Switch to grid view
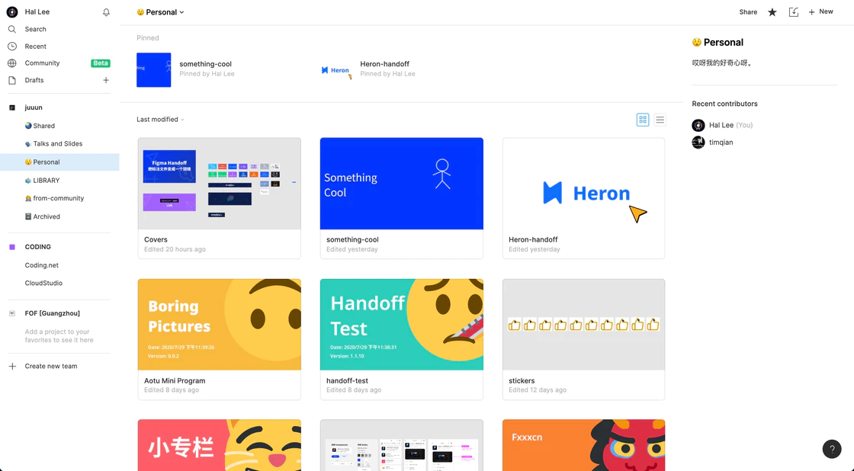The image size is (854, 471). [643, 120]
